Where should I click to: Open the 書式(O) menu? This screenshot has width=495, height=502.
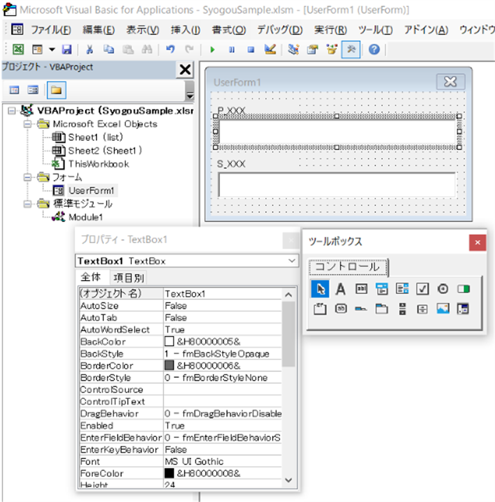coord(229,30)
